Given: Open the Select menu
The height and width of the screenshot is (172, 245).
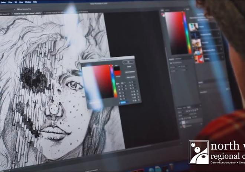Looking at the screenshot, I should [3, 3].
